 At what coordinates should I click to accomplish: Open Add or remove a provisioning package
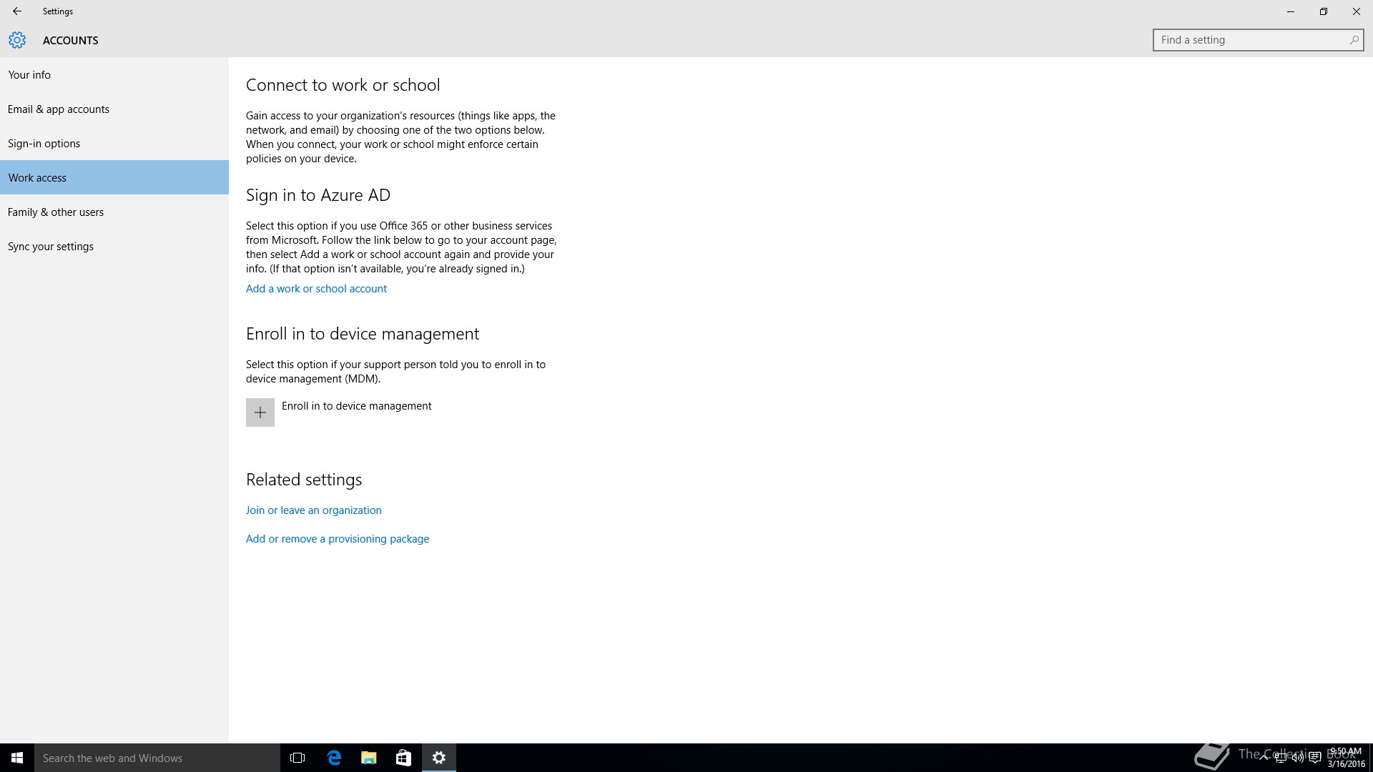coord(338,539)
